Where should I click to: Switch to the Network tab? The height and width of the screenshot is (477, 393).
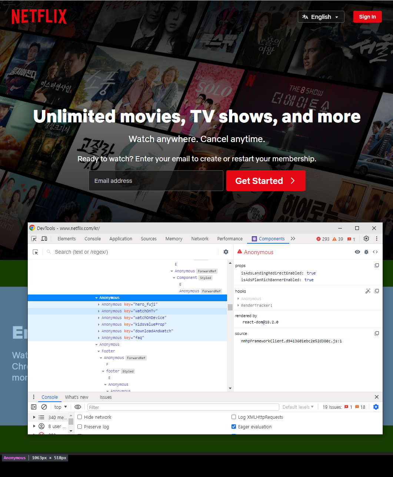click(200, 239)
